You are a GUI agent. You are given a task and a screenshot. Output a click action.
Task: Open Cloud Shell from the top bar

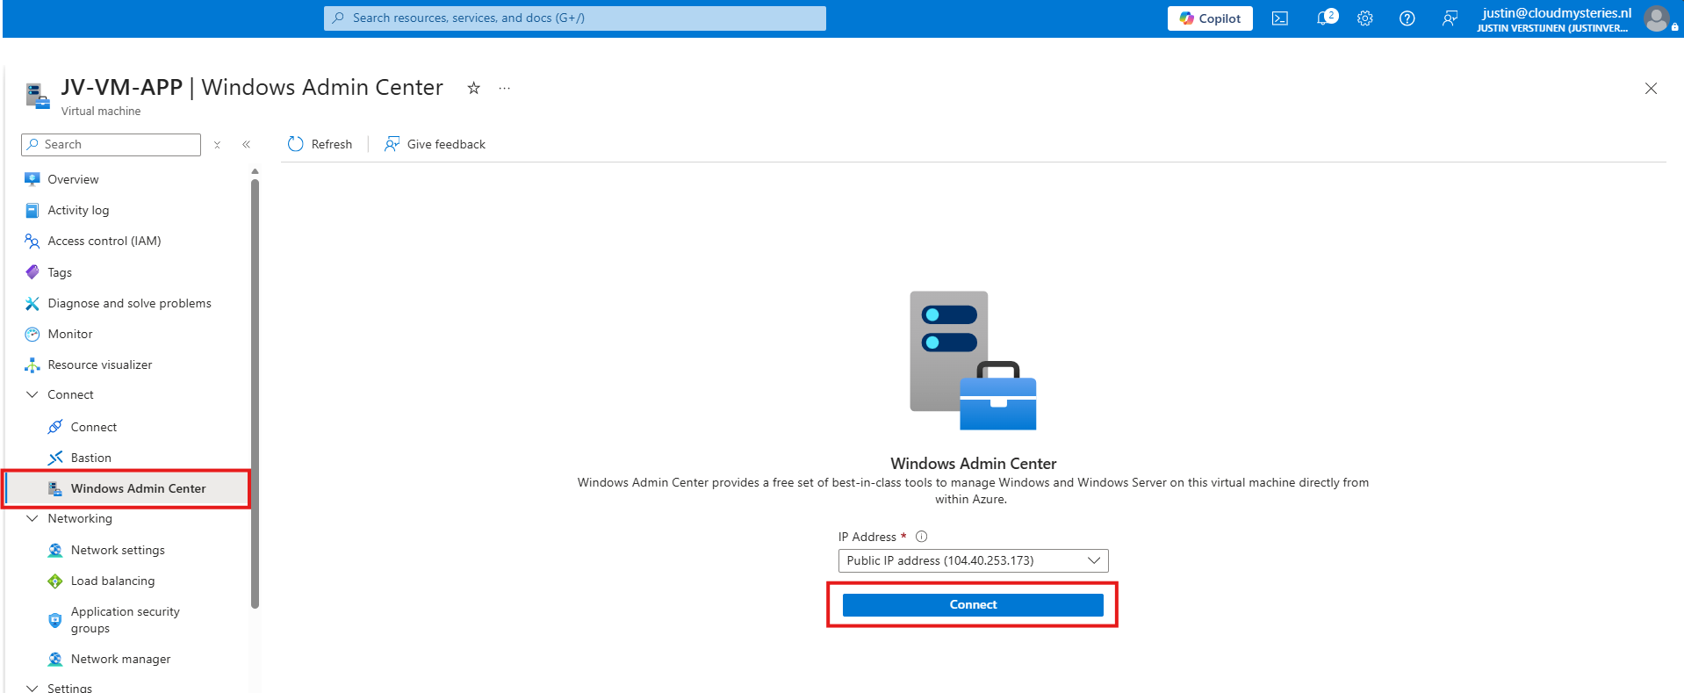pos(1280,18)
